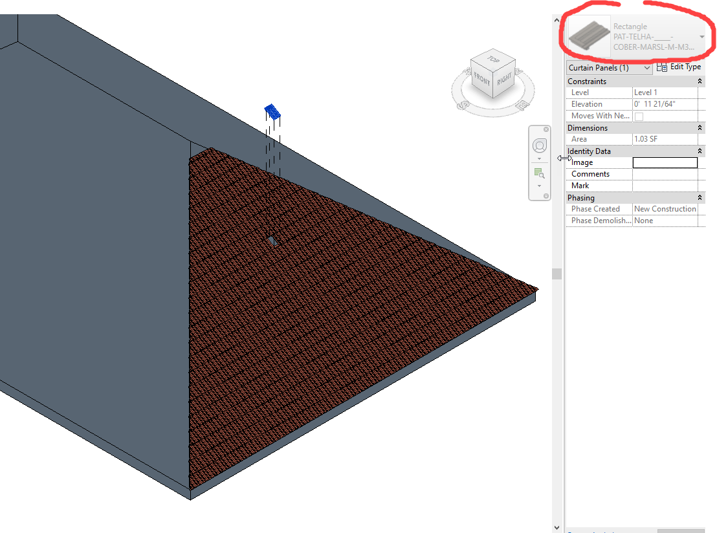The height and width of the screenshot is (533, 717).
Task: Select the New Construction value under Phase Created
Action: [x=665, y=208]
